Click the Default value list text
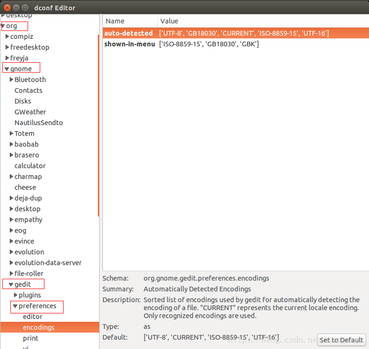The width and height of the screenshot is (369, 349). [x=211, y=337]
